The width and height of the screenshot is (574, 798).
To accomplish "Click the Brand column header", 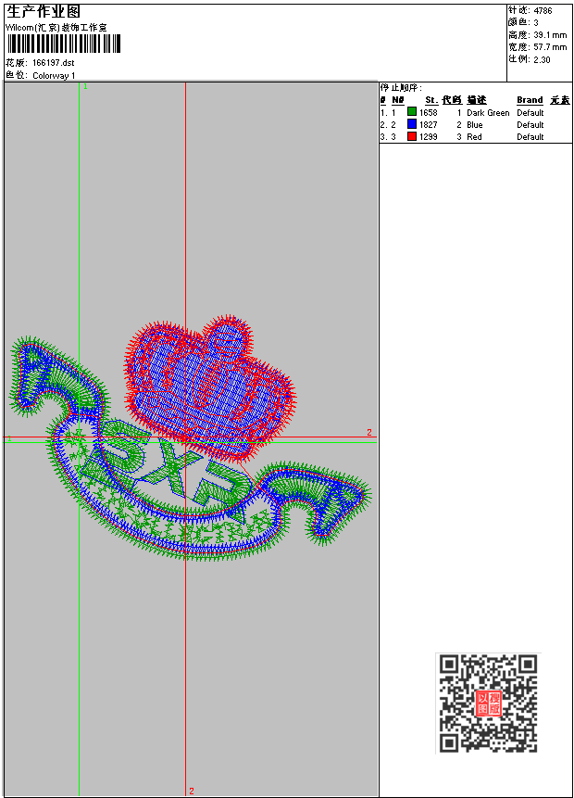I will pyautogui.click(x=530, y=100).
